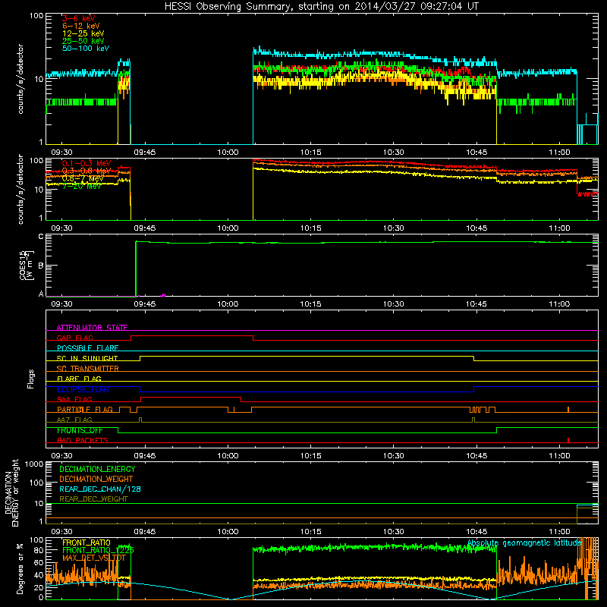This screenshot has width=607, height=607.
Task: Select the POSSIBLE_FLARE flag label
Action: (87, 348)
